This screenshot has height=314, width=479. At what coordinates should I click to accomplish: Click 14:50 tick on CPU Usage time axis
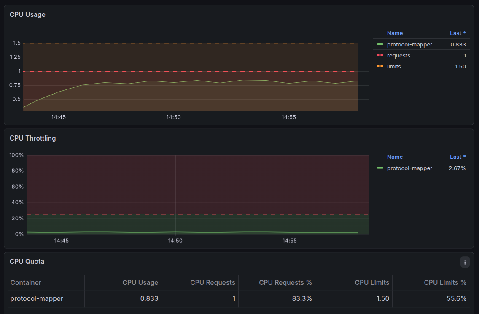click(x=174, y=117)
